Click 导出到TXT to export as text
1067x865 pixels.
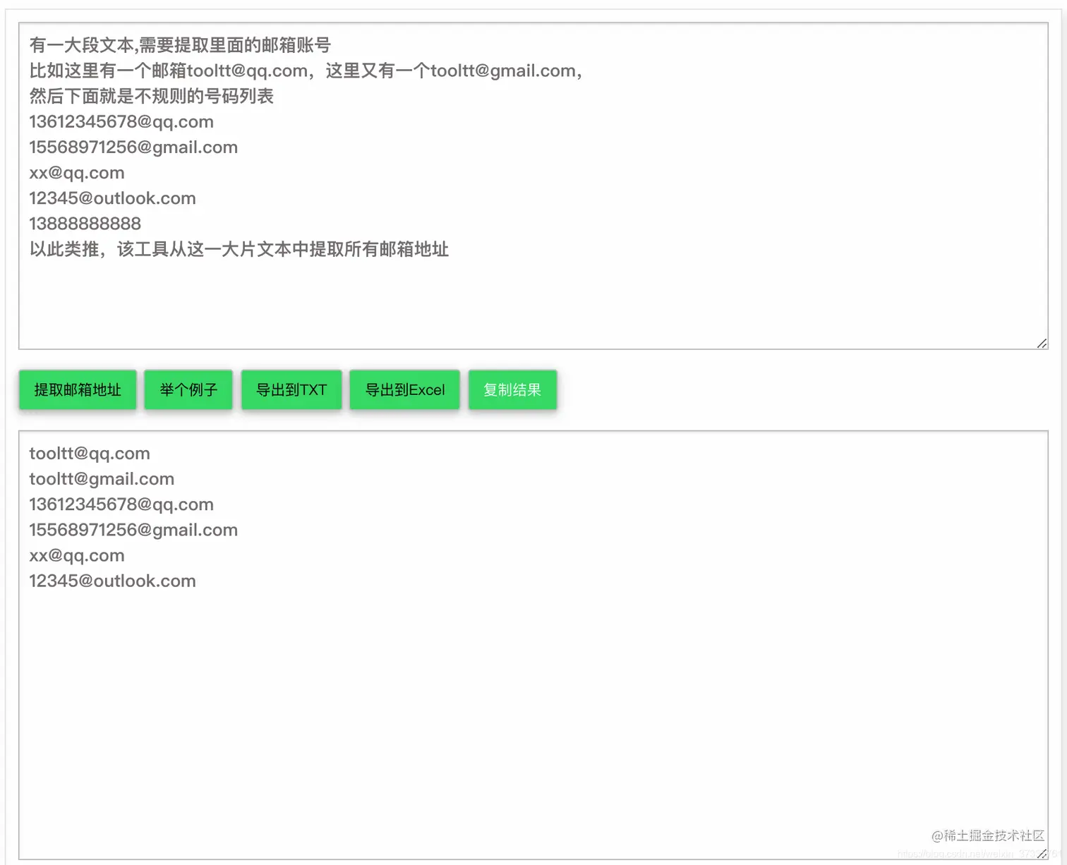(x=291, y=389)
